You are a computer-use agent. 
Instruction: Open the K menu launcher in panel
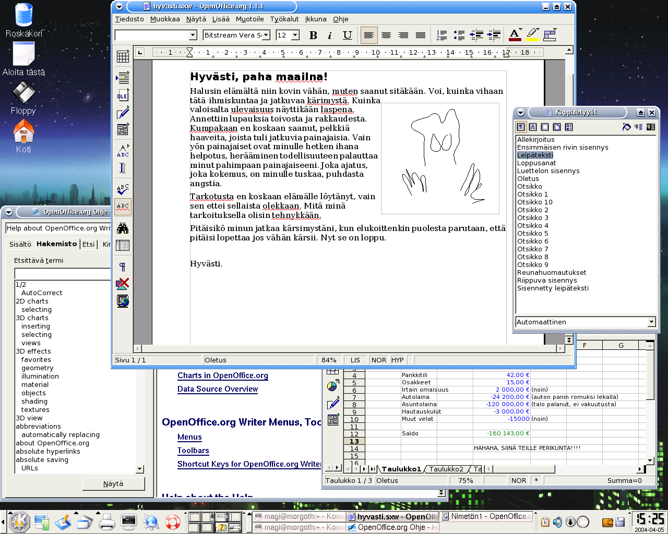tap(19, 522)
